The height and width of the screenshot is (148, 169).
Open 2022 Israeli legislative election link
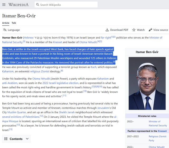[x=60, y=83]
